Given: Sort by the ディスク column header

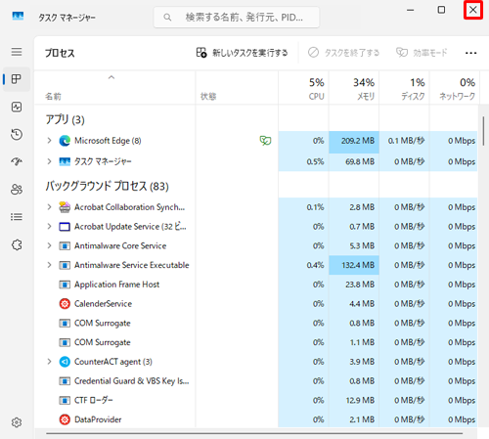Looking at the screenshot, I should point(404,88).
